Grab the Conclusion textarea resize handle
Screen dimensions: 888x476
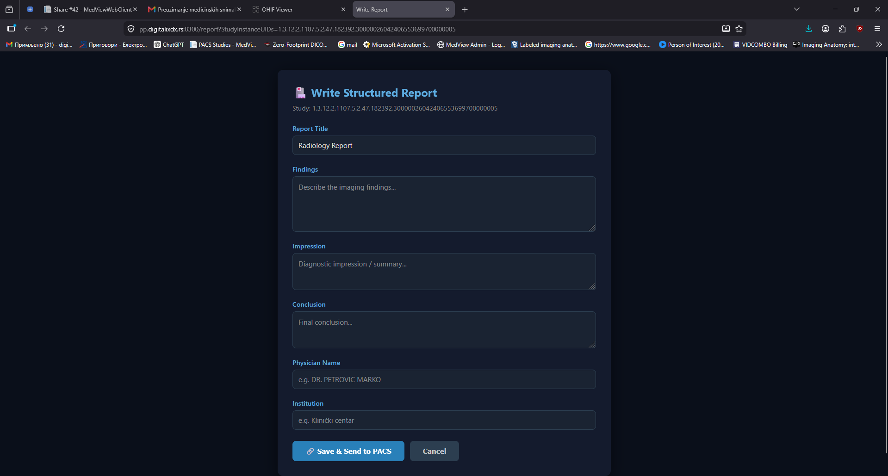[x=592, y=345]
